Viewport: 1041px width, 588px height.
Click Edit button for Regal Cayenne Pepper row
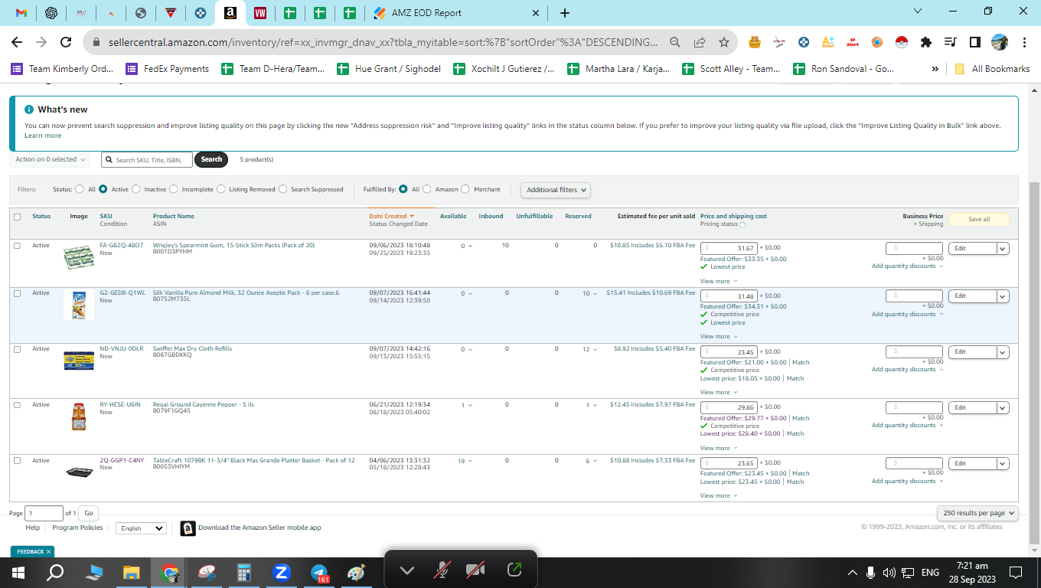click(972, 408)
